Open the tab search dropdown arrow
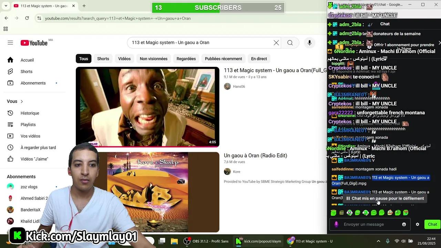 tap(6, 6)
